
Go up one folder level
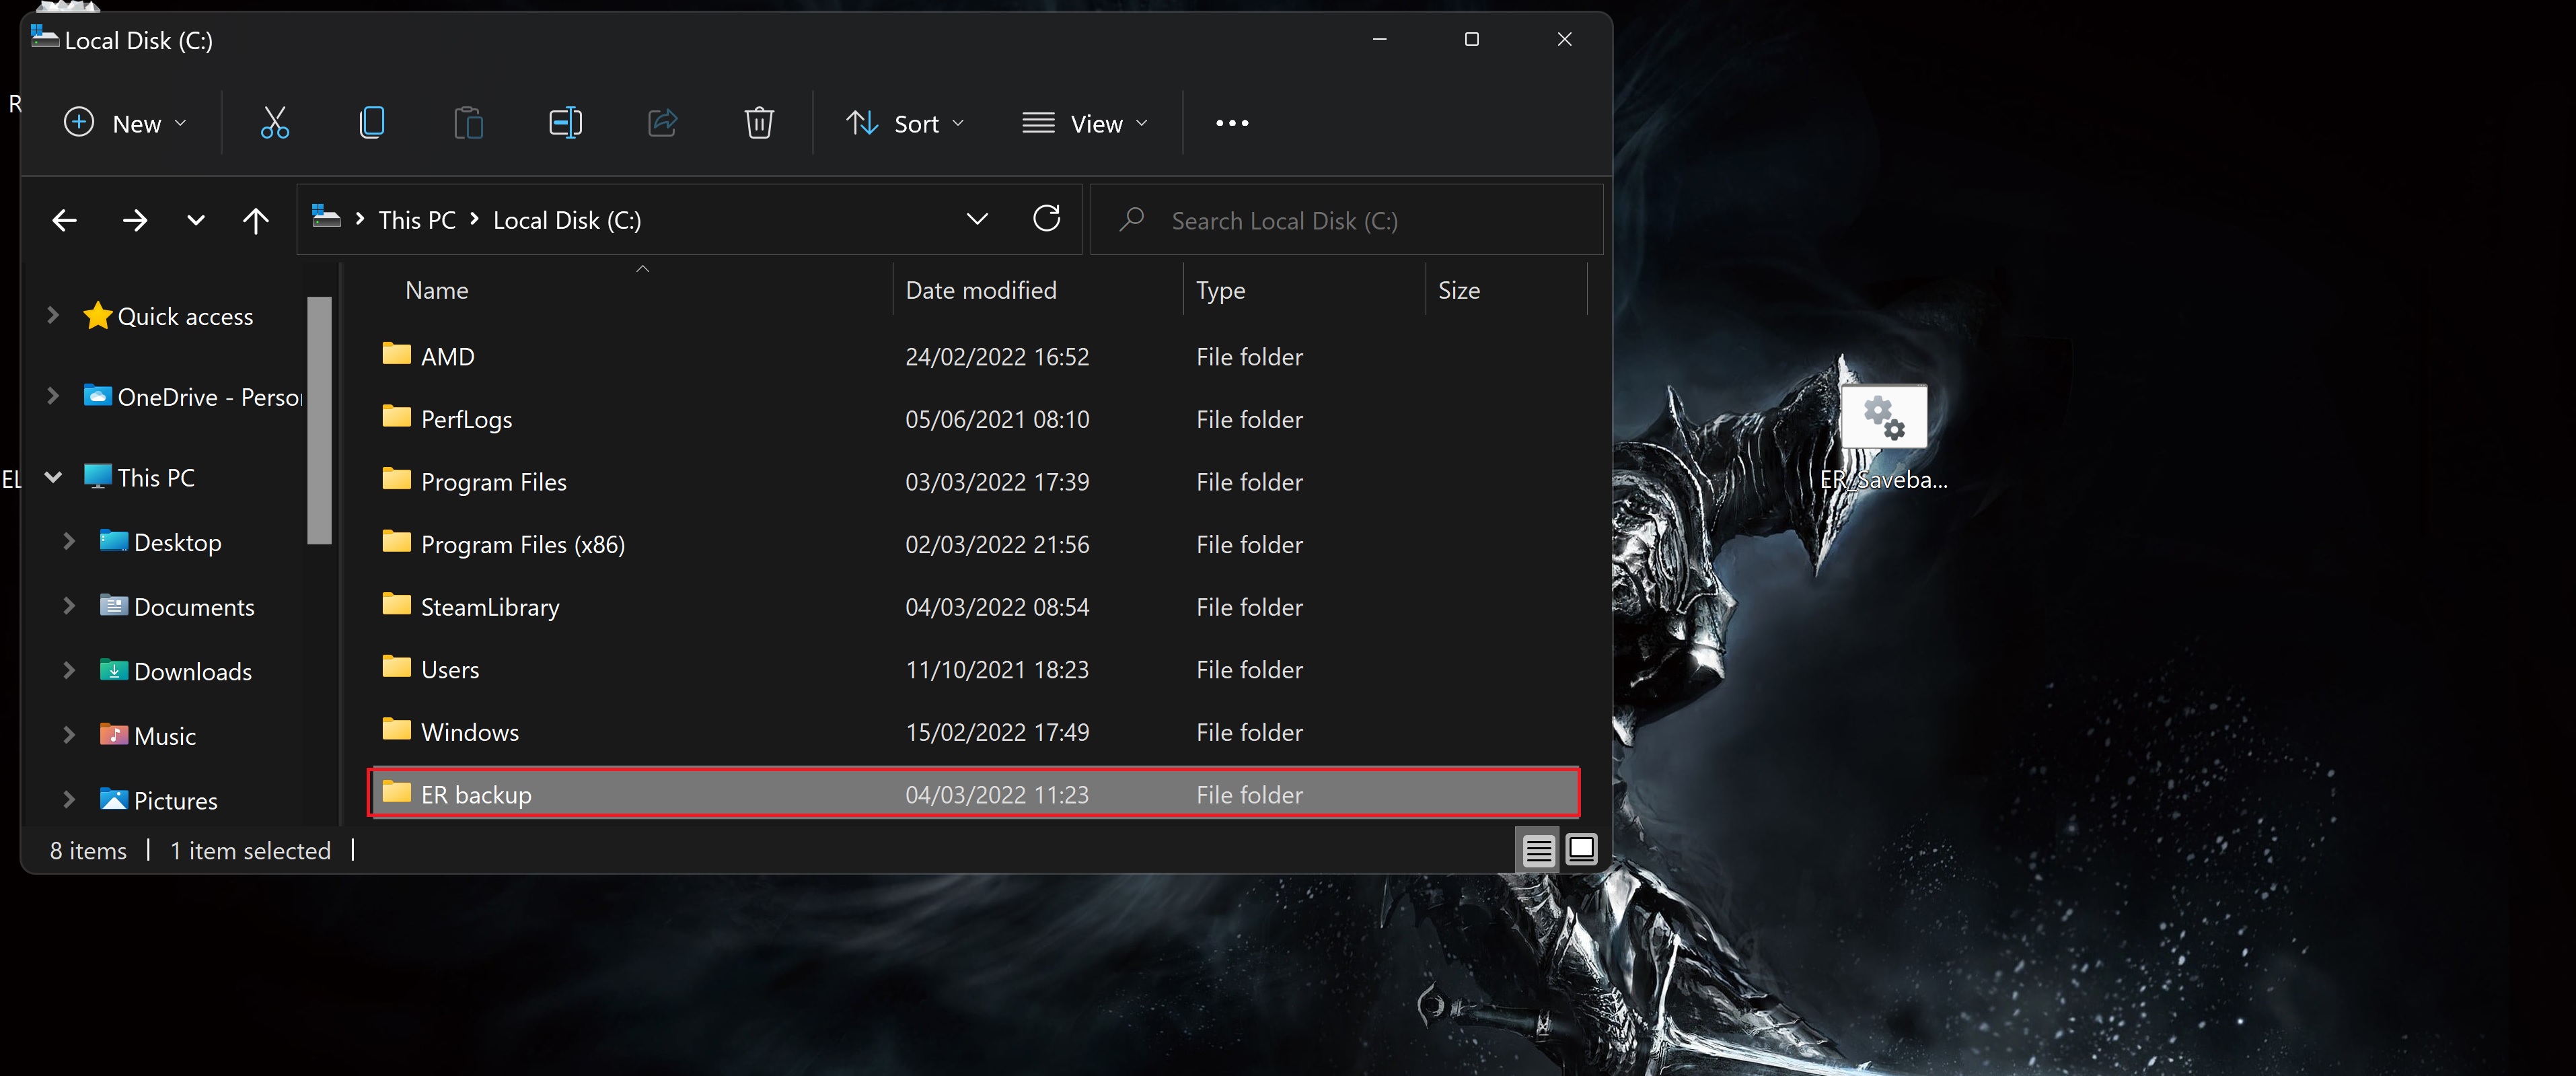coord(256,220)
